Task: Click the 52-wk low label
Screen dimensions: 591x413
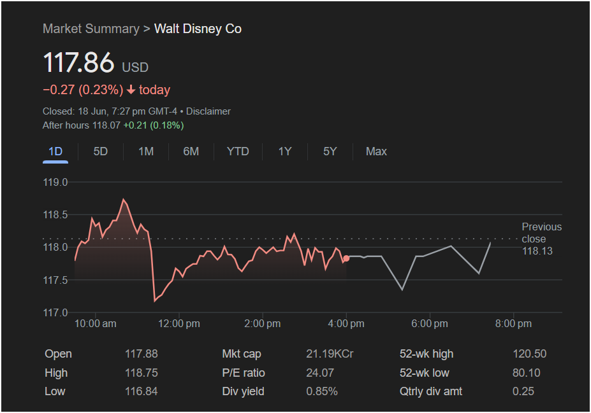Action: (425, 373)
